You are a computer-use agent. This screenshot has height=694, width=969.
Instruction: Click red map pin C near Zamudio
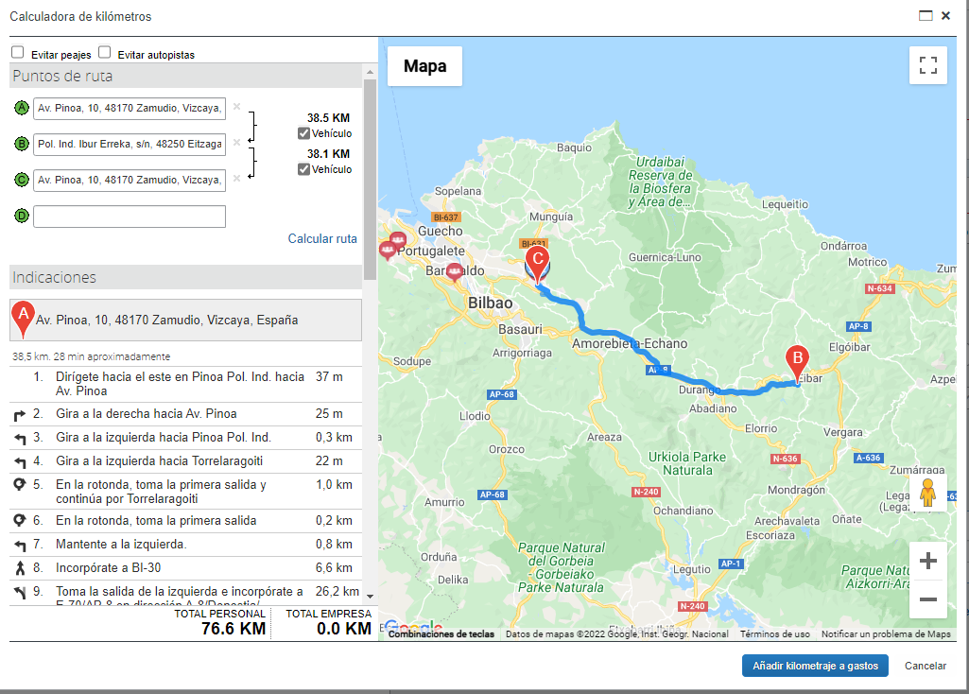(x=538, y=264)
